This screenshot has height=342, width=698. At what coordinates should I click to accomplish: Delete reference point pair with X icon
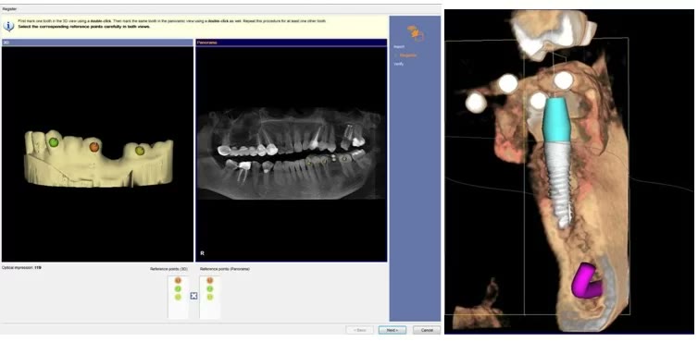click(x=193, y=296)
